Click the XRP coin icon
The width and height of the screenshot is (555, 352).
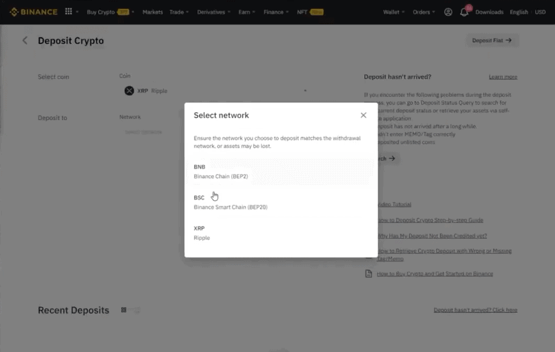[x=129, y=90]
